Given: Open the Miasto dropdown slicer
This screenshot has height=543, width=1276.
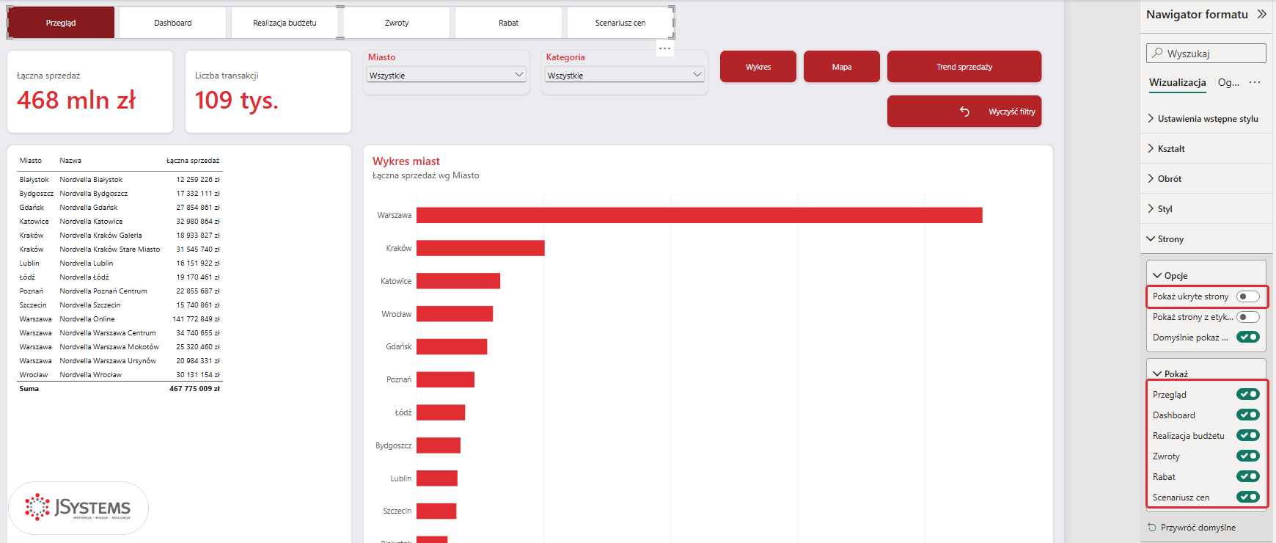Looking at the screenshot, I should click(x=447, y=75).
